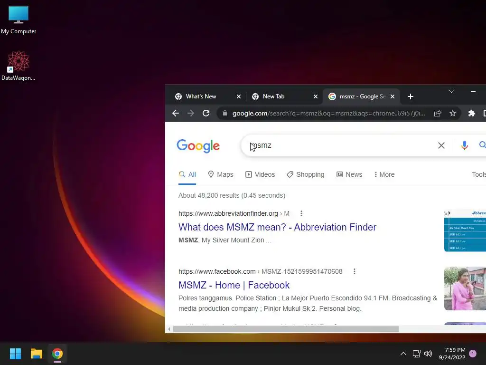This screenshot has height=365, width=486.
Task: Show hidden system tray icons
Action: pos(403,354)
